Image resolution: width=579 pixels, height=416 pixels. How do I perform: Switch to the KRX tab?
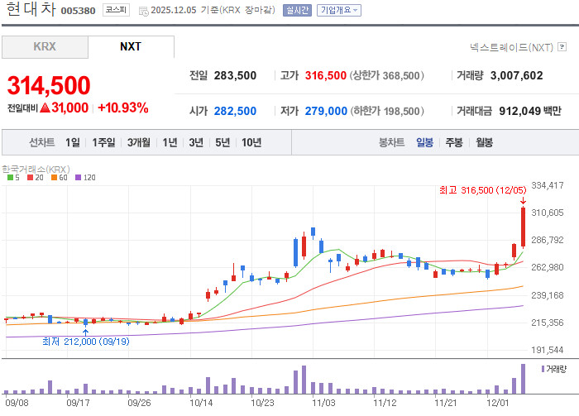pos(45,46)
